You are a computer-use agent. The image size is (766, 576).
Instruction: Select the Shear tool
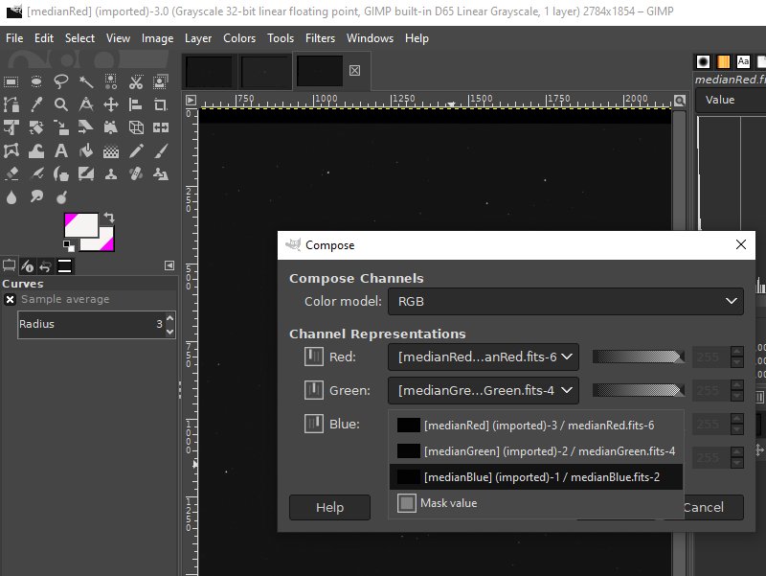(86, 127)
